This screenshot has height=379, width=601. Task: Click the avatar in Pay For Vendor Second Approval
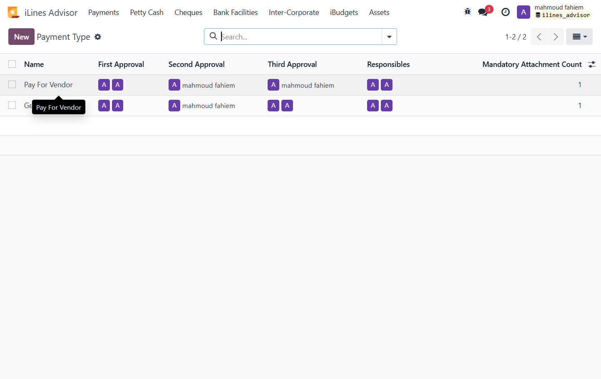[x=174, y=85]
